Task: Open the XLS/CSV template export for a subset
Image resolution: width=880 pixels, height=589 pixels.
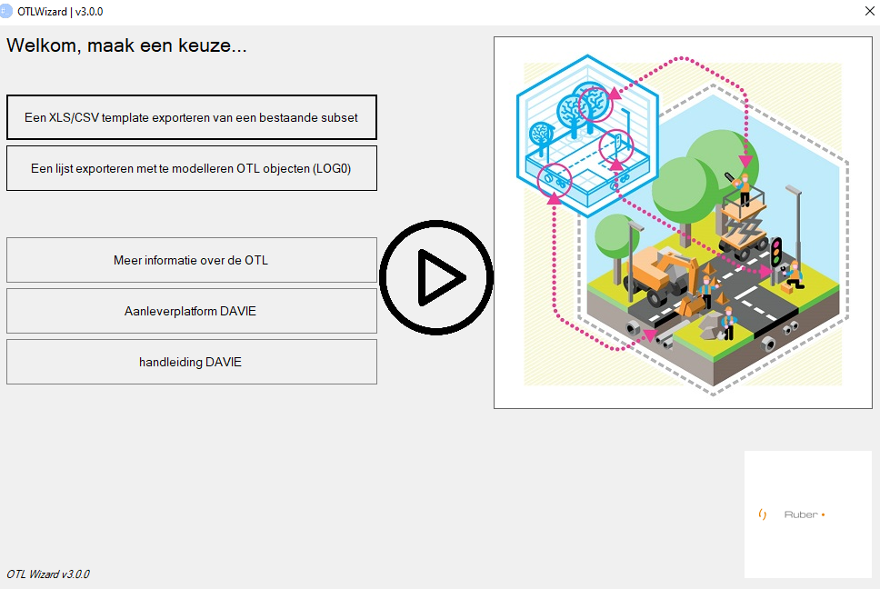Action: [191, 117]
